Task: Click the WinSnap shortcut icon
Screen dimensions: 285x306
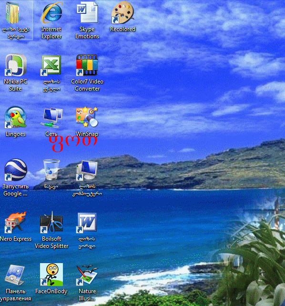Action: pyautogui.click(x=87, y=117)
